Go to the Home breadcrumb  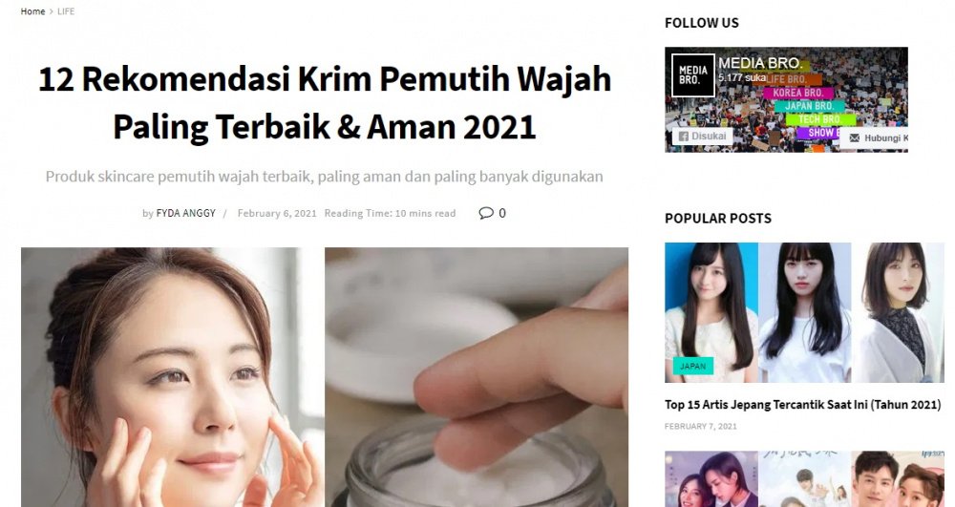tap(32, 11)
